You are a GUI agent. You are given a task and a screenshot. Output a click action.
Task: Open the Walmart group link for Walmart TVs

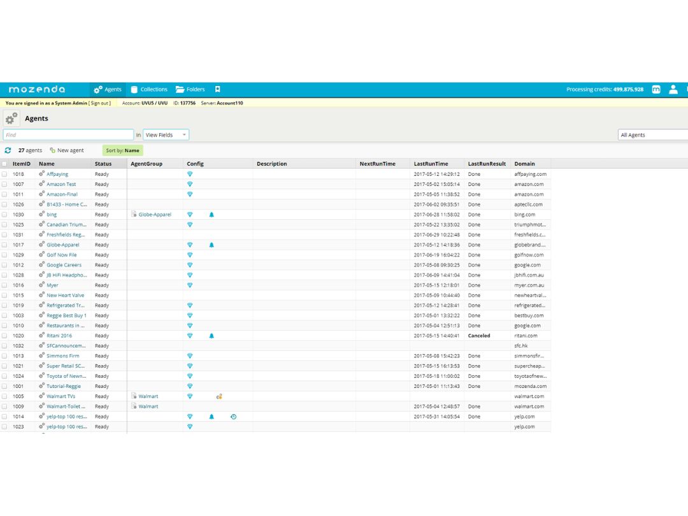point(148,396)
